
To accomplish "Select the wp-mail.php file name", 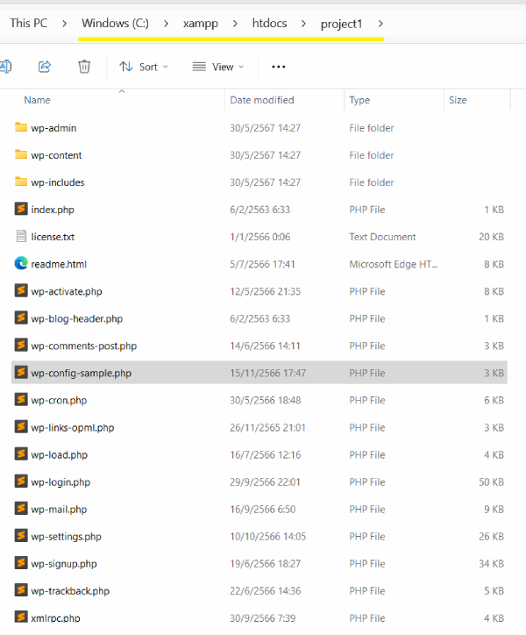I will click(59, 509).
